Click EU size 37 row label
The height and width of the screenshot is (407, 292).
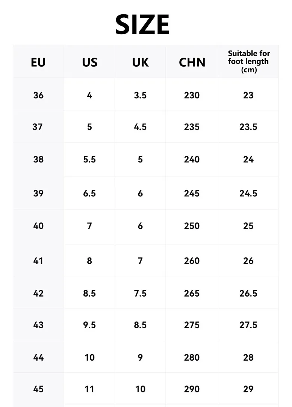[x=38, y=127]
